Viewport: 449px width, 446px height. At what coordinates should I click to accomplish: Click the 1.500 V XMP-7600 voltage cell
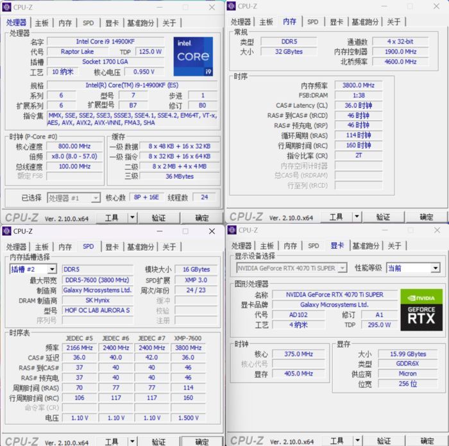pyautogui.click(x=188, y=418)
